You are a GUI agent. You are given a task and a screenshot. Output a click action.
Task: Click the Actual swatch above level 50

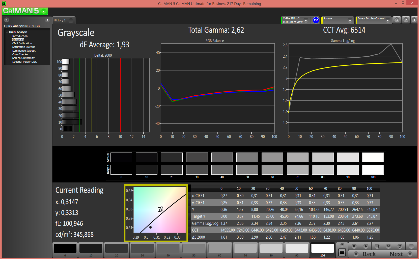point(247,157)
